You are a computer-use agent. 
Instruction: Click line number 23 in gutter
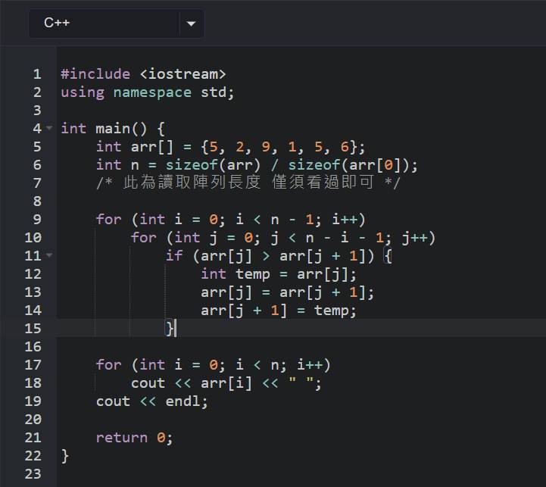pos(33,474)
